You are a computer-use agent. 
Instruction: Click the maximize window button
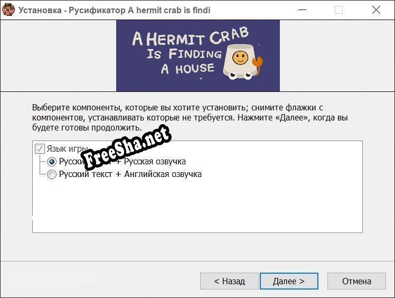click(338, 10)
